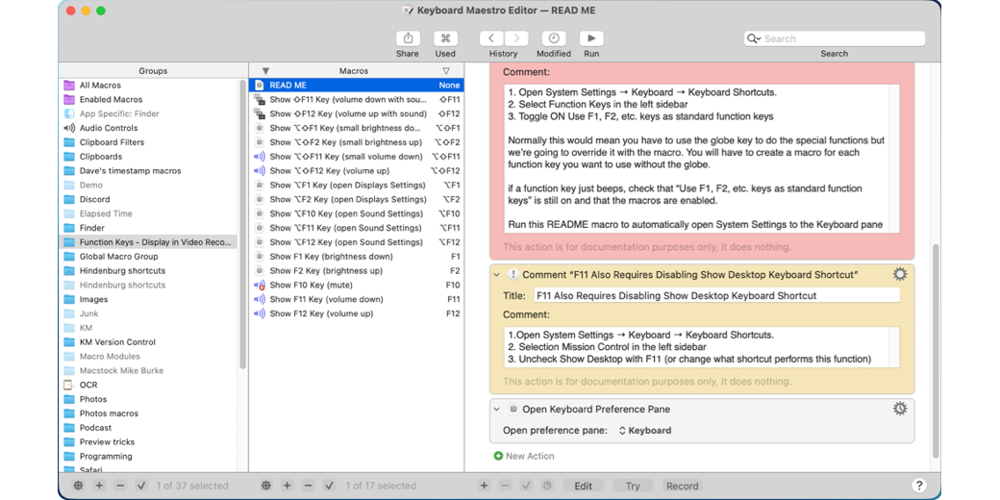Click the actions bar clock icon
Image resolution: width=1000 pixels, height=500 pixels.
(x=546, y=486)
